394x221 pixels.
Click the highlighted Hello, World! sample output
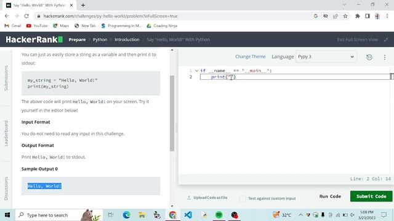pos(44,186)
